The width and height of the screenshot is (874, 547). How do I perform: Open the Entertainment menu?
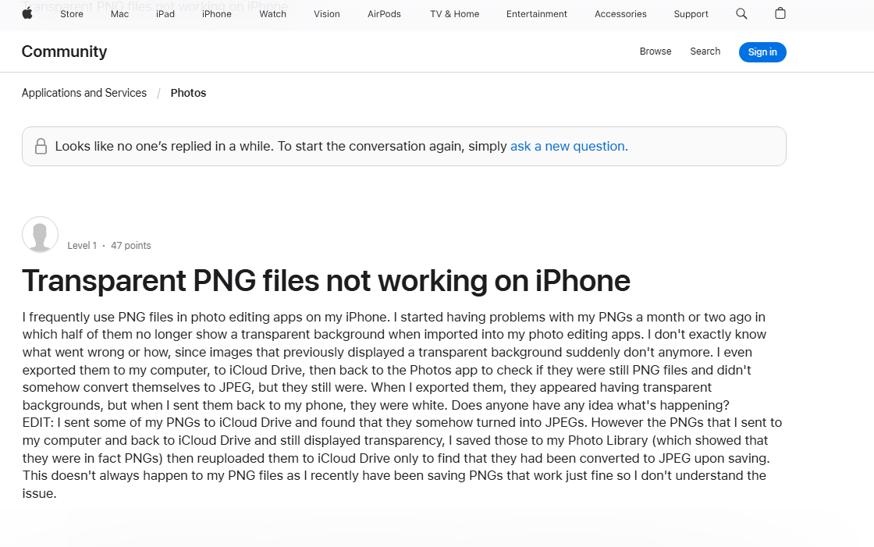537,14
